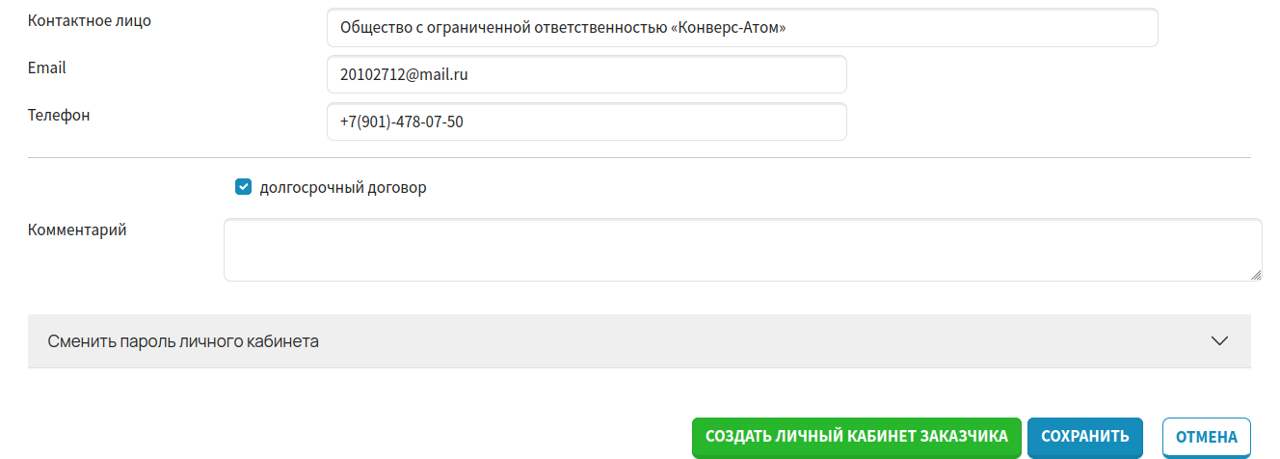Click the 20102712@mail.ru address text
The image size is (1280, 459).
tap(404, 74)
